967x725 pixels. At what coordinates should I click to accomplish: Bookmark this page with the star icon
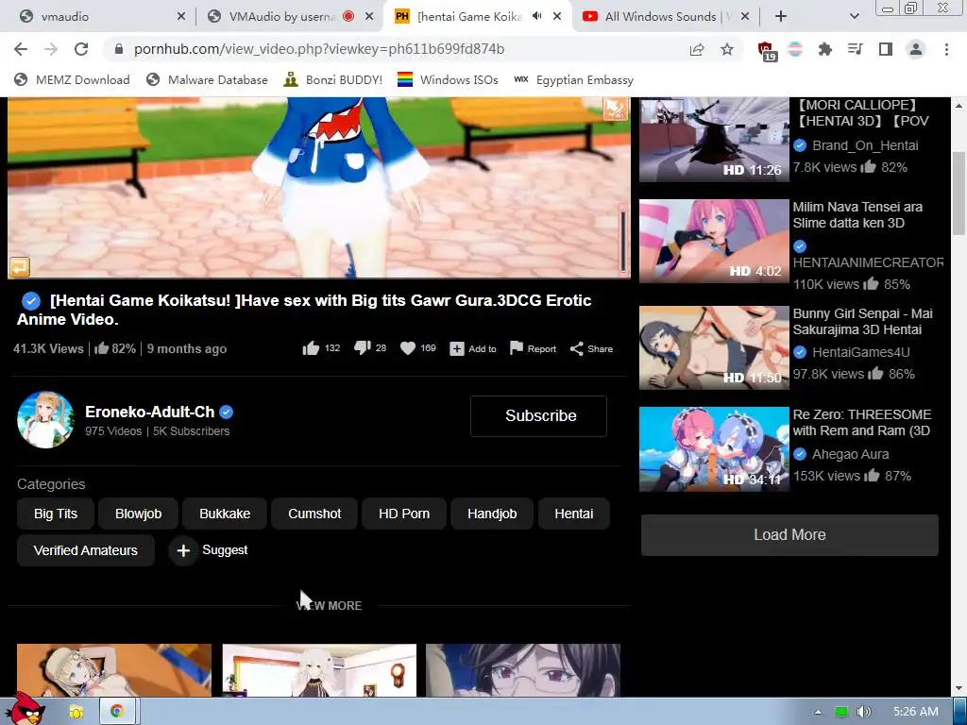pyautogui.click(x=727, y=49)
